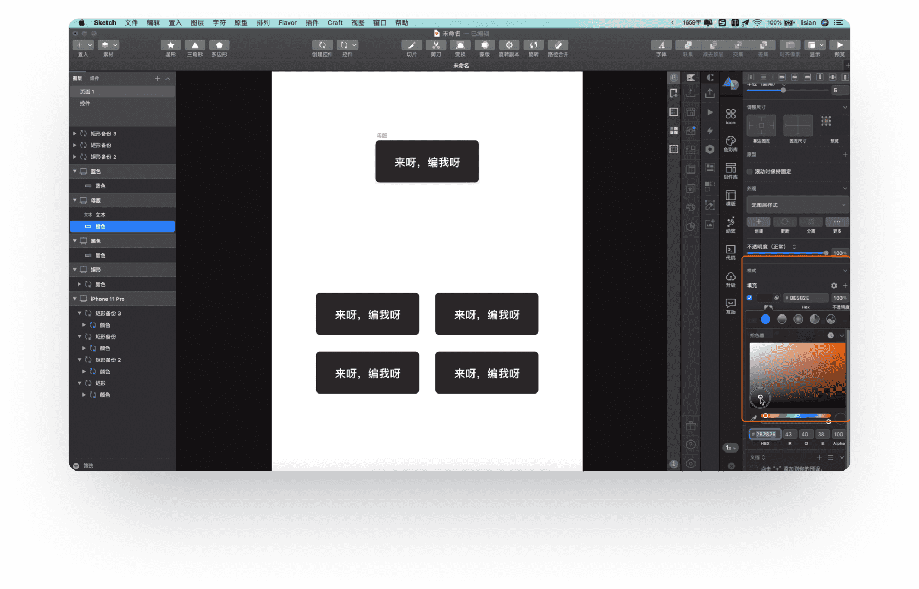The height and width of the screenshot is (589, 919).
Task: Select the Polygon (多边形) shape tool
Action: click(219, 45)
